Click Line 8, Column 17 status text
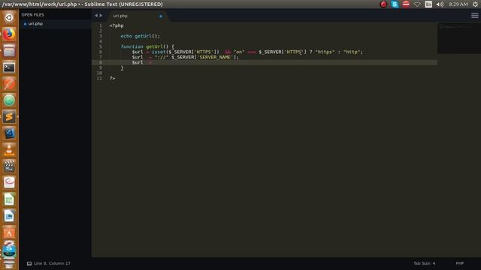481x270 pixels. pos(52,263)
